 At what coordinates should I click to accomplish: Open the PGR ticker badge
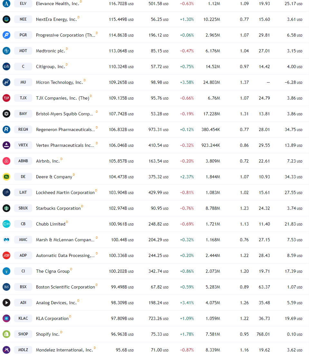coord(23,35)
